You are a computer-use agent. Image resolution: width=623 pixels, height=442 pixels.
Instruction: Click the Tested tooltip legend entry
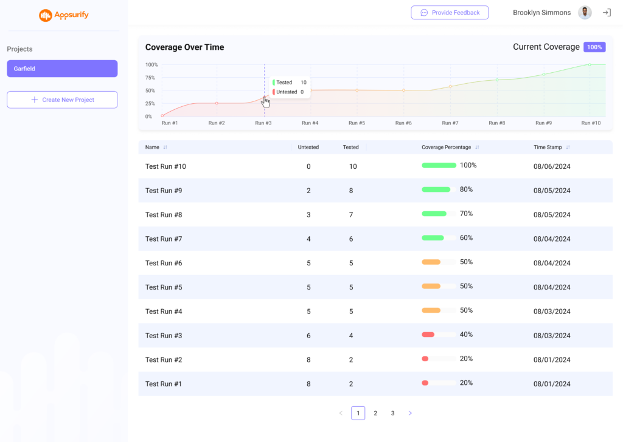tap(289, 83)
